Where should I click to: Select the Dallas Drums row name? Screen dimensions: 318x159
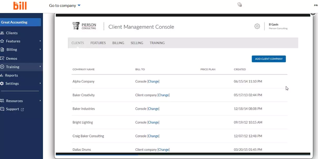(82, 150)
